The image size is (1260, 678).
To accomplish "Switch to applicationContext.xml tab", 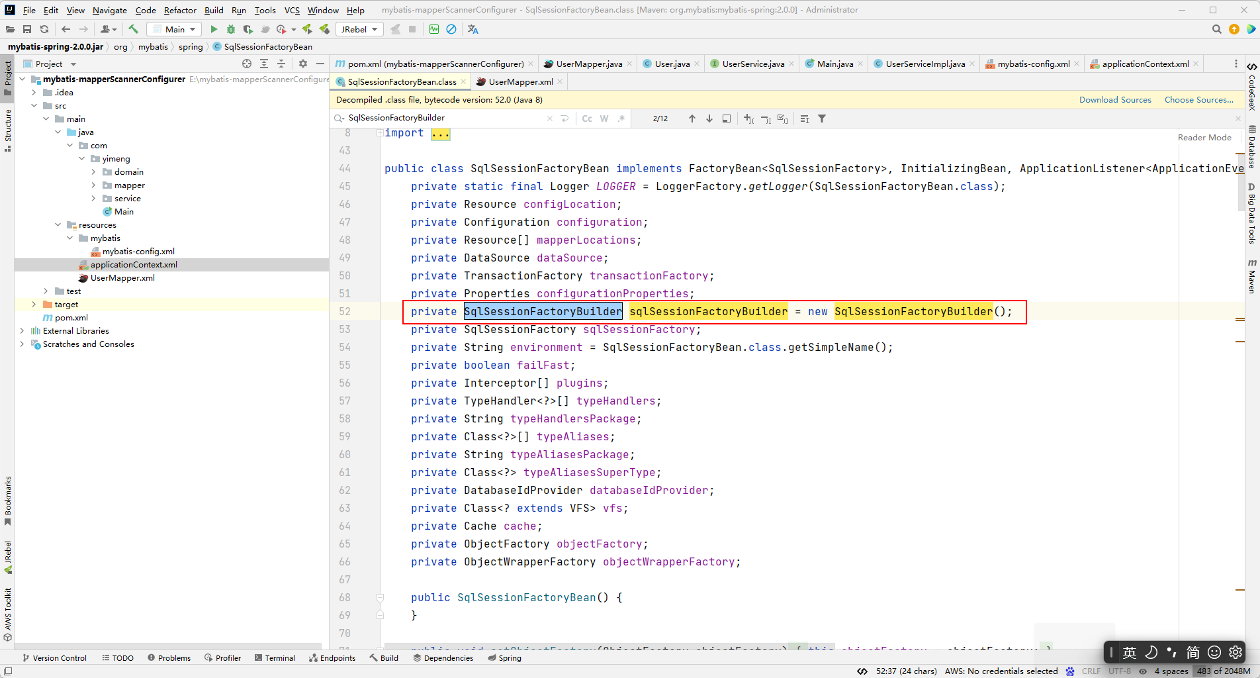I will pyautogui.click(x=1145, y=64).
